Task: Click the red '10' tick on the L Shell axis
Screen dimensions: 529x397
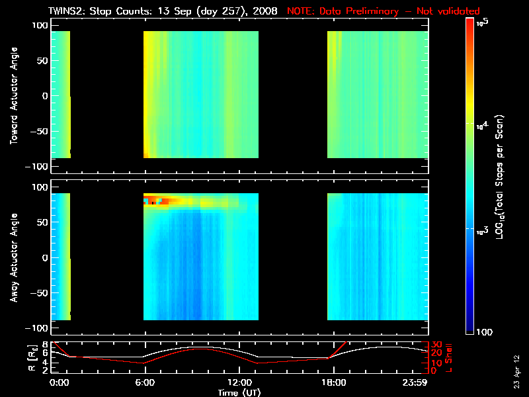Action: (436, 363)
